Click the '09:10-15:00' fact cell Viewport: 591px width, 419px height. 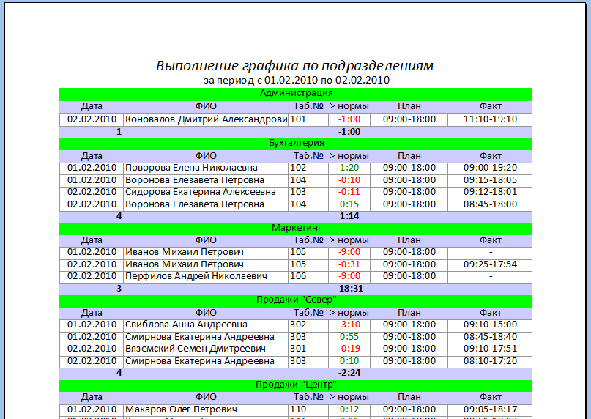[x=490, y=325]
